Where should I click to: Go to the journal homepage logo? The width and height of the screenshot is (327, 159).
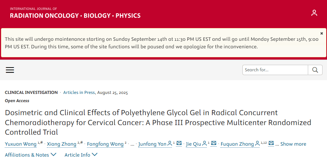[x=75, y=13]
